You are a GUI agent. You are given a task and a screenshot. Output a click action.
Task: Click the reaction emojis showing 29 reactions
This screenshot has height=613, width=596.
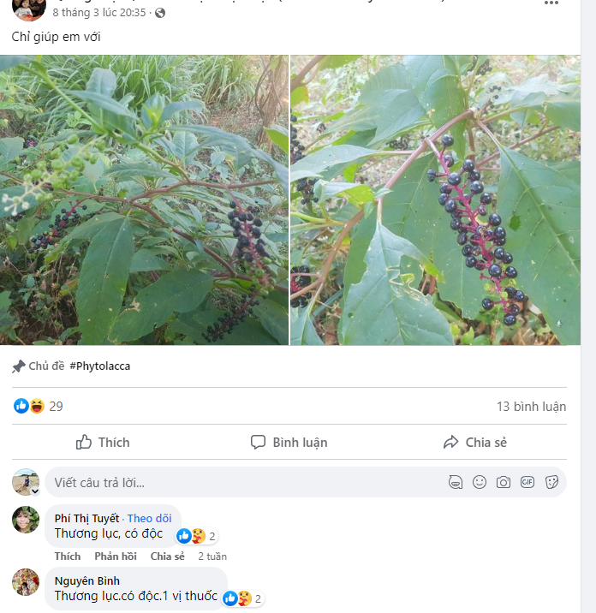[29, 406]
